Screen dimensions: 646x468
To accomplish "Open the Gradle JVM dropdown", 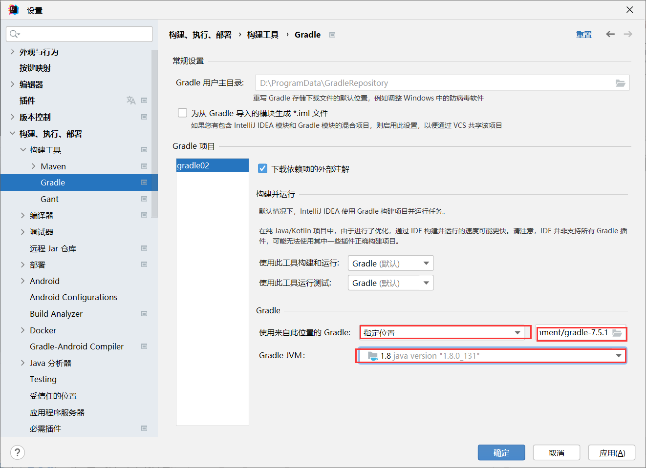I will [x=492, y=355].
